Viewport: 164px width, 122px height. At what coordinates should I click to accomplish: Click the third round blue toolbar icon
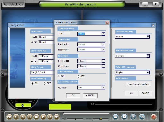click(133, 117)
